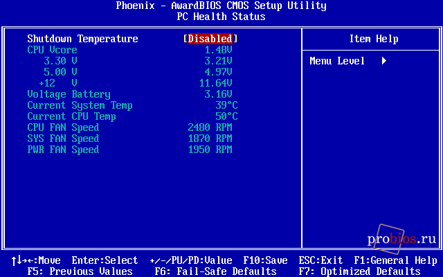The width and height of the screenshot is (443, 277).
Task: Click the F10:Save hint
Action: pos(265,260)
